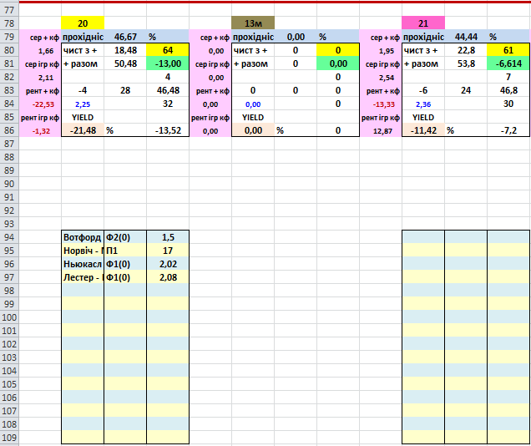The image size is (531, 446).
Task: Select the olive cell labeled 13м
Action: (x=253, y=23)
